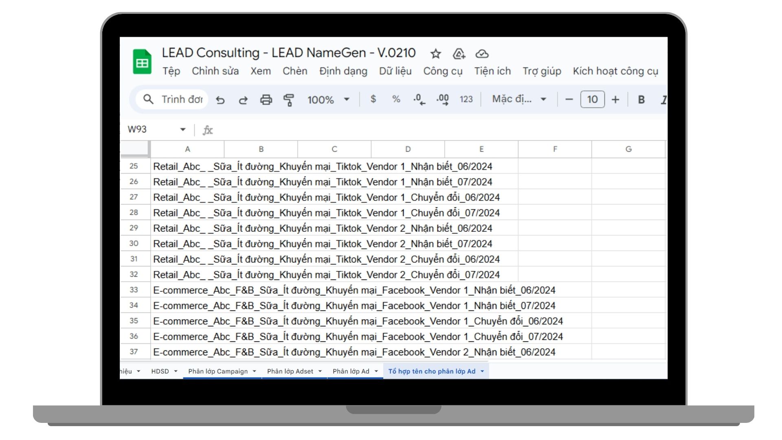Click Tiktok_Vendor 2_Chuyển đổi_07/2024 in row 32
Screen dimensions: 782x440
(418, 275)
